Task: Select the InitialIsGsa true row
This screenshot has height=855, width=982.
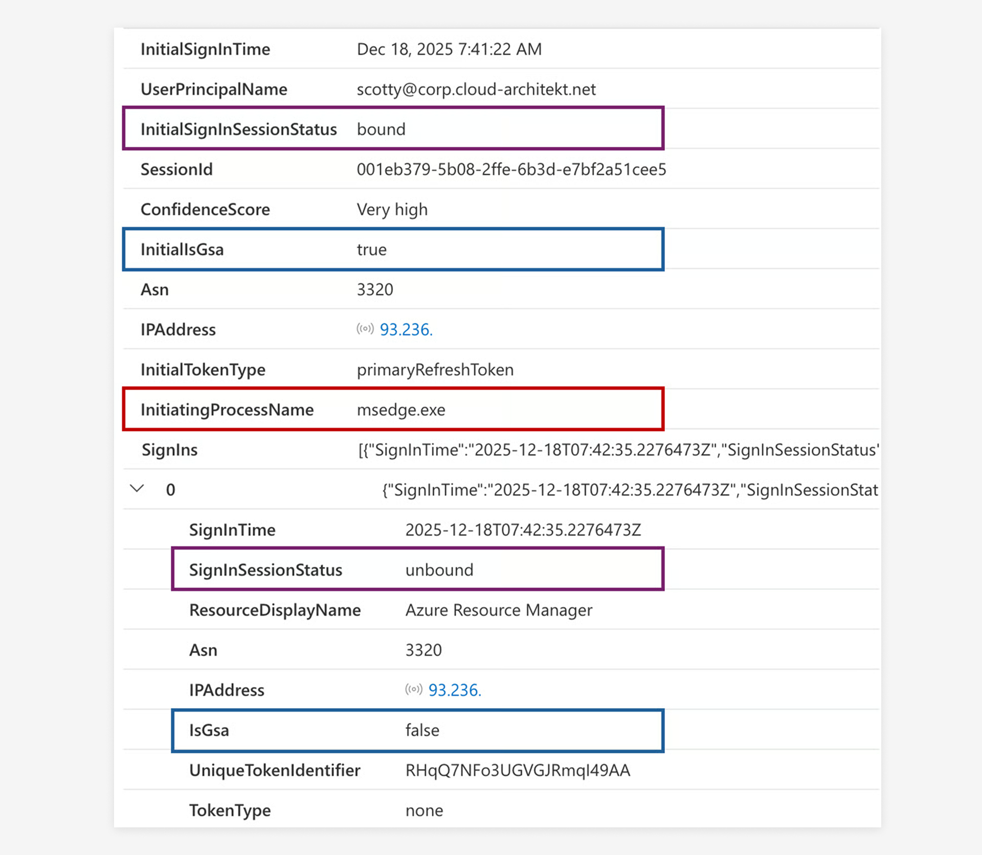Action: [x=393, y=250]
